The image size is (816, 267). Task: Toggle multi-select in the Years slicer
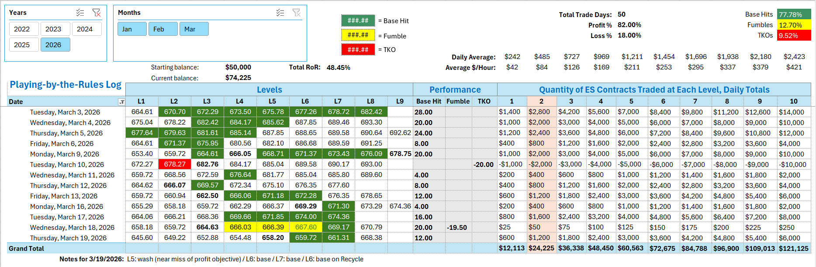[80, 13]
